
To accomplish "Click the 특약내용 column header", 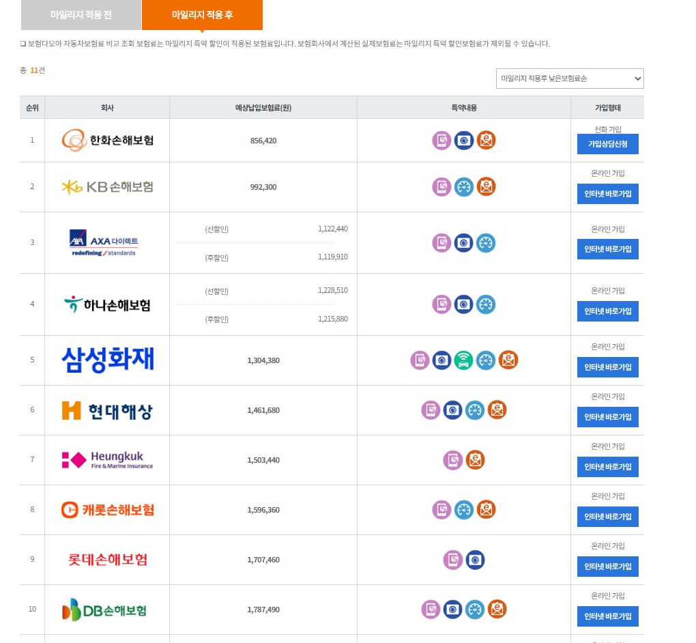I will (464, 107).
